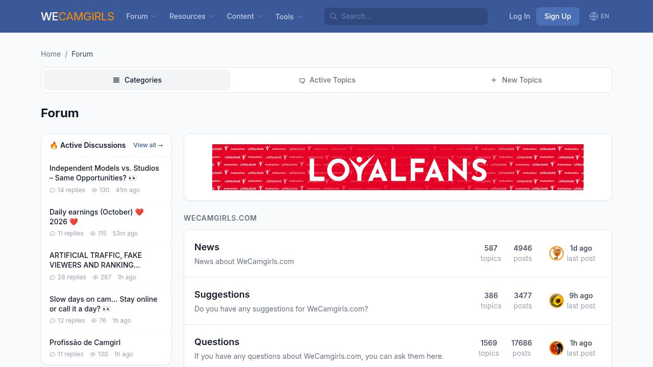Click the globe language icon

click(594, 16)
